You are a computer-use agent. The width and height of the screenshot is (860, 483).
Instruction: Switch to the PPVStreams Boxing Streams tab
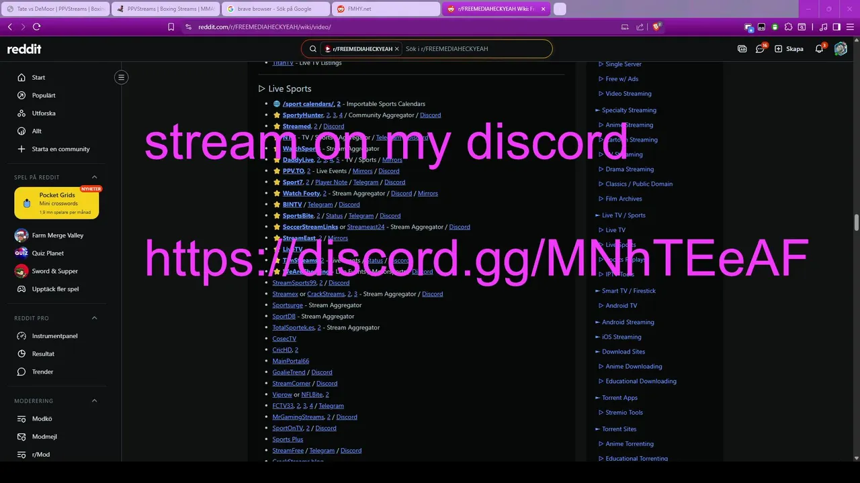[x=165, y=9]
